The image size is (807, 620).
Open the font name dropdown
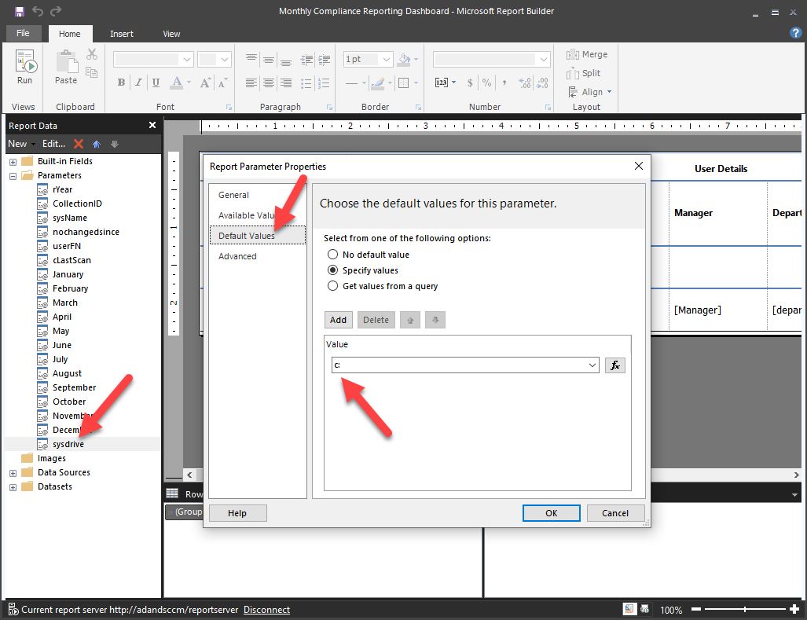187,60
